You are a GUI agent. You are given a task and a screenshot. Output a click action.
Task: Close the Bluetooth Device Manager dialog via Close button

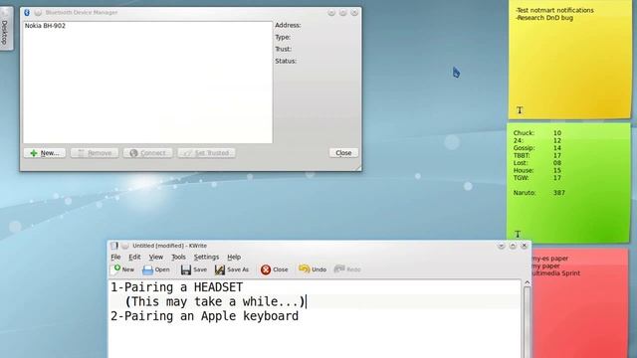(343, 152)
